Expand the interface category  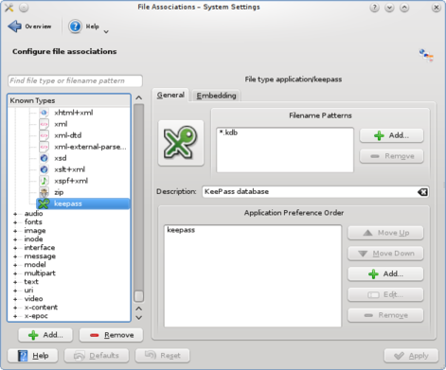pyautogui.click(x=15, y=248)
